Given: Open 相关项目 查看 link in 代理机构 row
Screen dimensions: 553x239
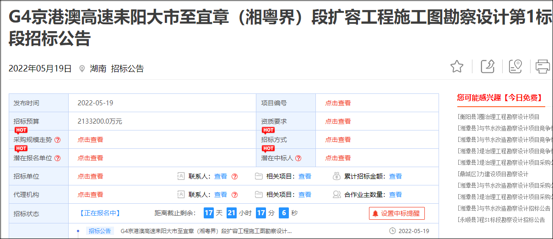Looking at the screenshot, I should tap(305, 195).
